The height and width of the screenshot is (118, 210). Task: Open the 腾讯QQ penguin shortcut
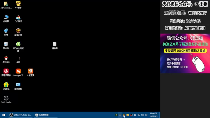point(6,59)
